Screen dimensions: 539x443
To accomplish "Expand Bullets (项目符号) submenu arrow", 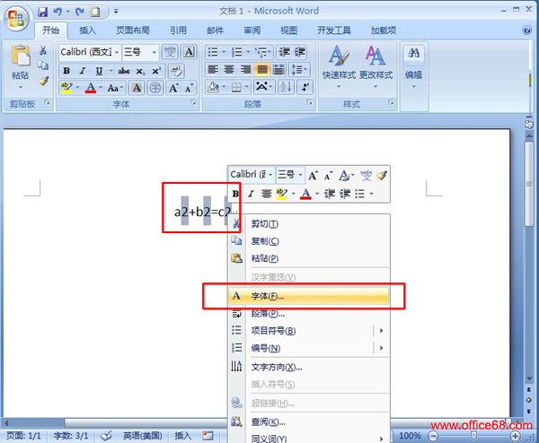I will [x=381, y=331].
